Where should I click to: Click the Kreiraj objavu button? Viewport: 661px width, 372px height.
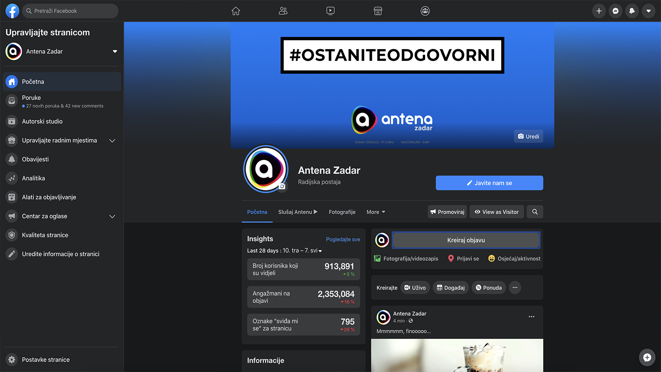pos(466,240)
